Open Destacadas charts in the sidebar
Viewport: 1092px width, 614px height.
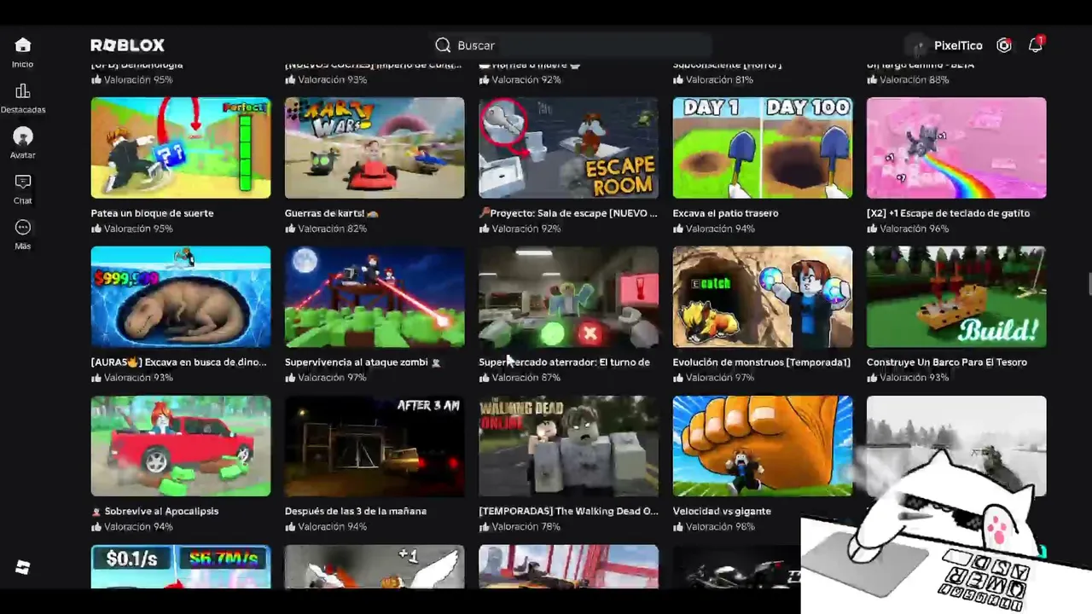[23, 98]
